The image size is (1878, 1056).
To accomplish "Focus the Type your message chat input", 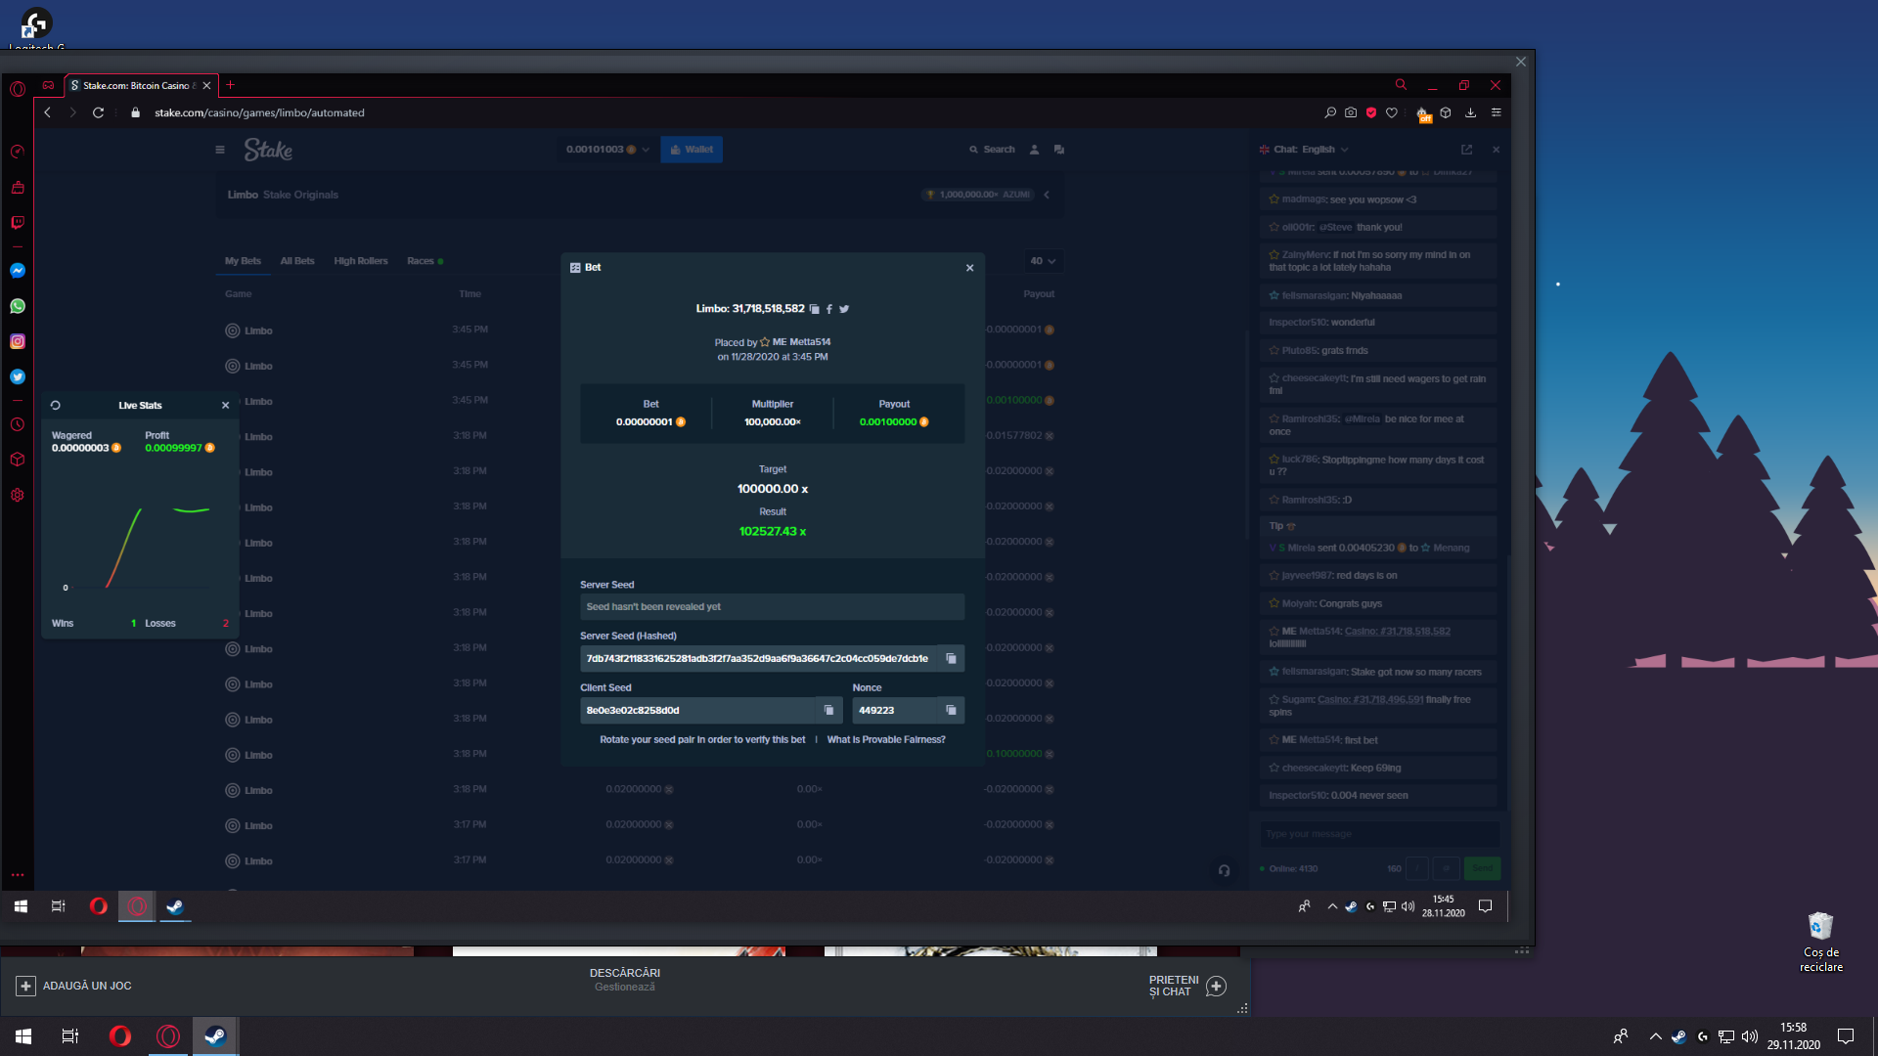I will [1379, 834].
